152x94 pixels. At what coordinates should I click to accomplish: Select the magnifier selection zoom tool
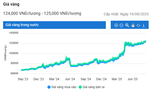coord(127,25)
